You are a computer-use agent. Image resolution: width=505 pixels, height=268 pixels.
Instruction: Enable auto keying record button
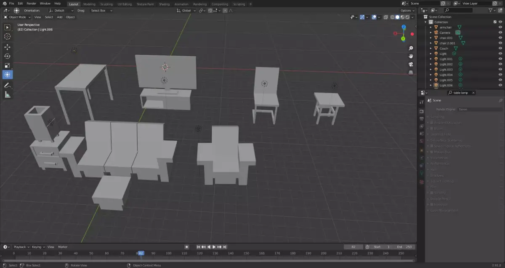pos(186,247)
